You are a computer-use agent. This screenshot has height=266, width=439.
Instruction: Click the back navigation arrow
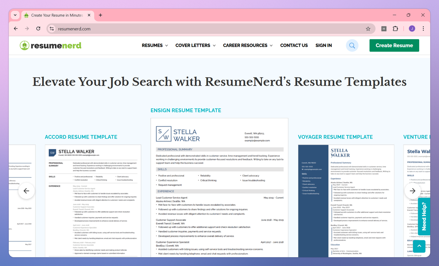coord(15,29)
